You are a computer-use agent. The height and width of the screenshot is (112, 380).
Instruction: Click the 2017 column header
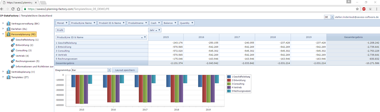(x=237, y=37)
